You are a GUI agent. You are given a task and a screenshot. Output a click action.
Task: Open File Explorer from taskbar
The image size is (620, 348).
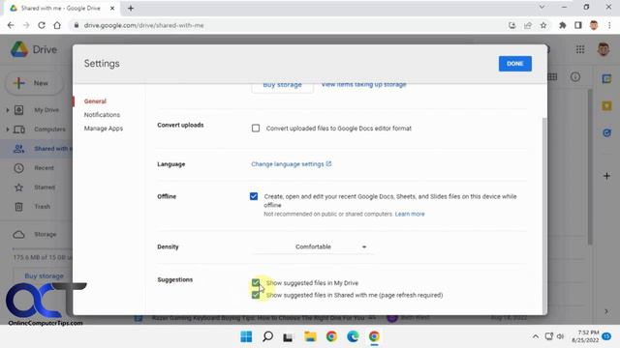pos(310,336)
